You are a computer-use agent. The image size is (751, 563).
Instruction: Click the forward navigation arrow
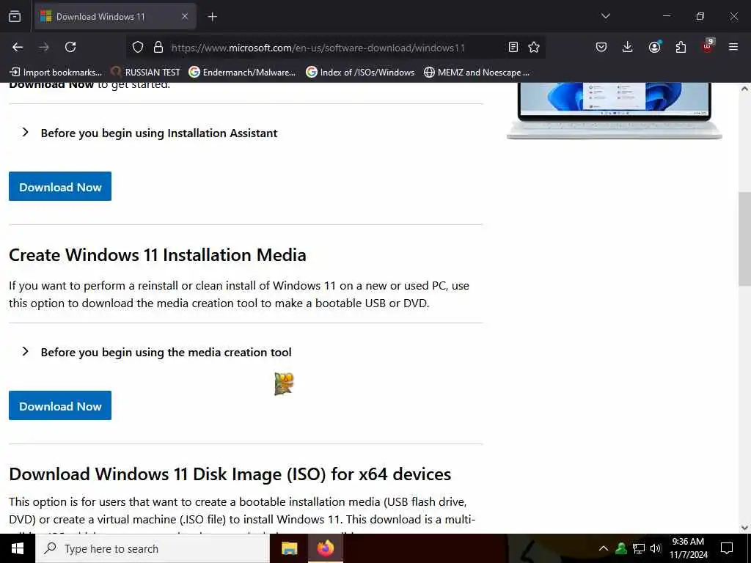(44, 47)
